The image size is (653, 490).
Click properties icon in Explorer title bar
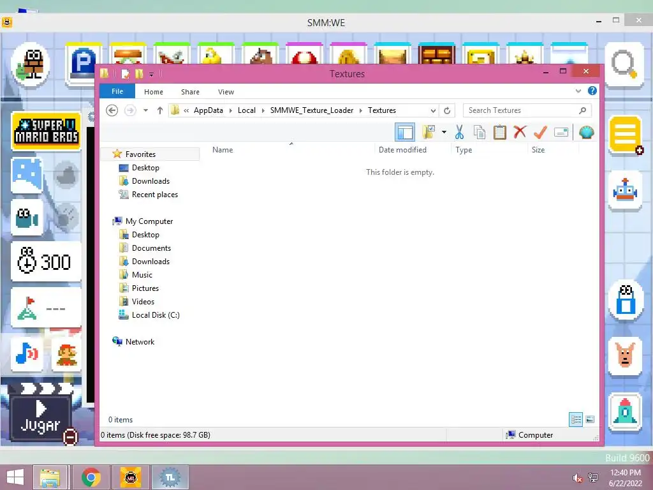coord(125,74)
